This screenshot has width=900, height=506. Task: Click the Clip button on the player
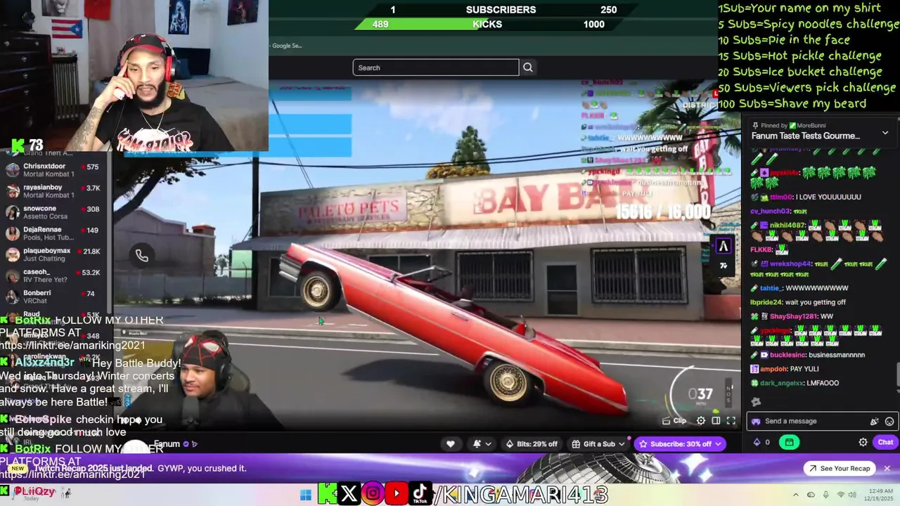pyautogui.click(x=674, y=421)
